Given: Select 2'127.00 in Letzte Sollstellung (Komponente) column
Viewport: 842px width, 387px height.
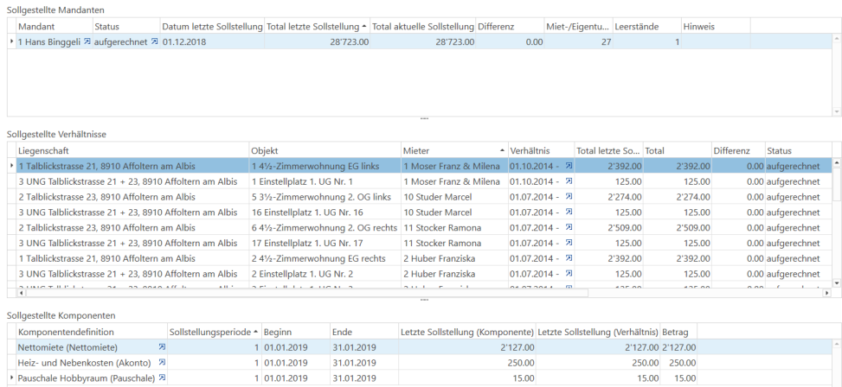Looking at the screenshot, I should (466, 347).
